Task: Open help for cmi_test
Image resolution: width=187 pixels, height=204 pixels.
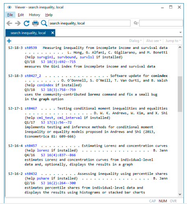Action: (x=45, y=118)
